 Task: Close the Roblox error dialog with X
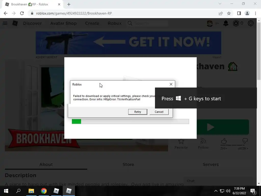pyautogui.click(x=171, y=84)
